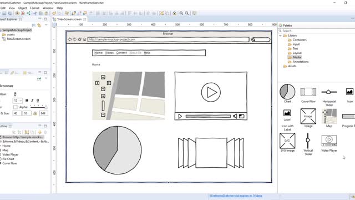Click the large play button in video mockup
355x200 pixels.
pos(211,92)
